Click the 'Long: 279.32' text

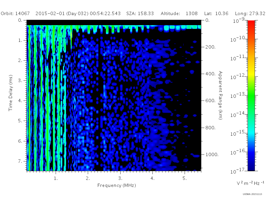click(x=250, y=13)
